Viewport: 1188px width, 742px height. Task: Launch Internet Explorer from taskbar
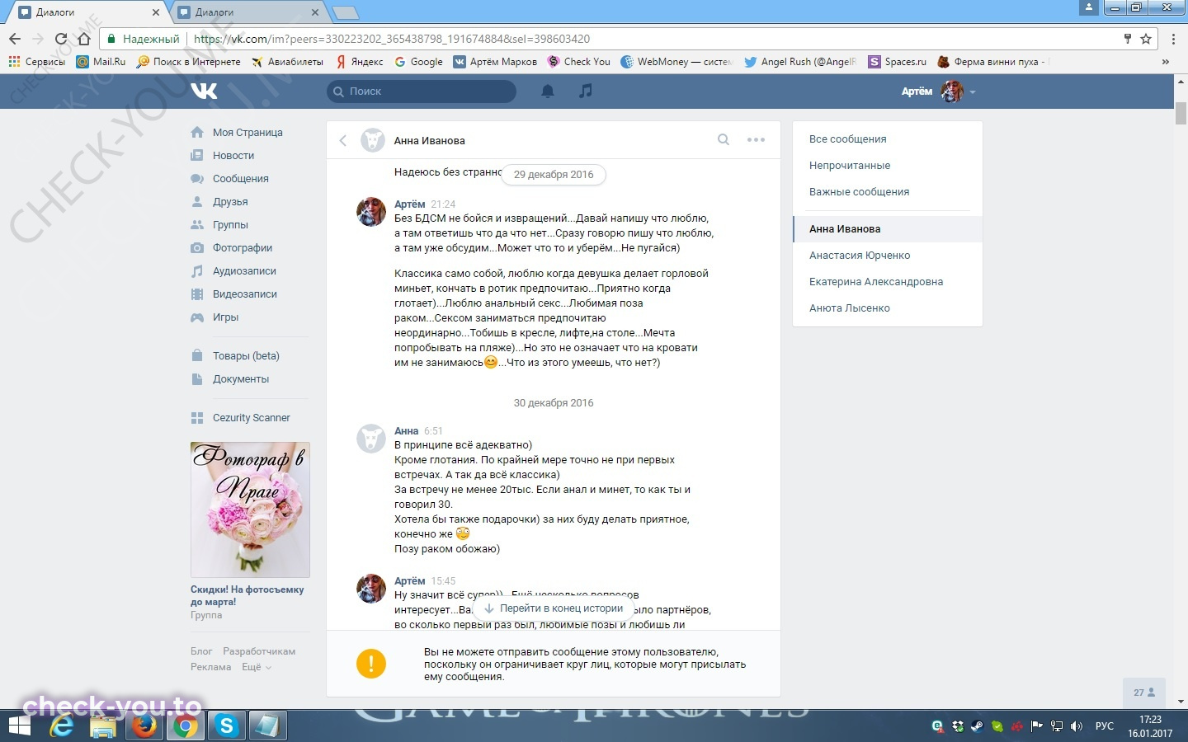62,726
